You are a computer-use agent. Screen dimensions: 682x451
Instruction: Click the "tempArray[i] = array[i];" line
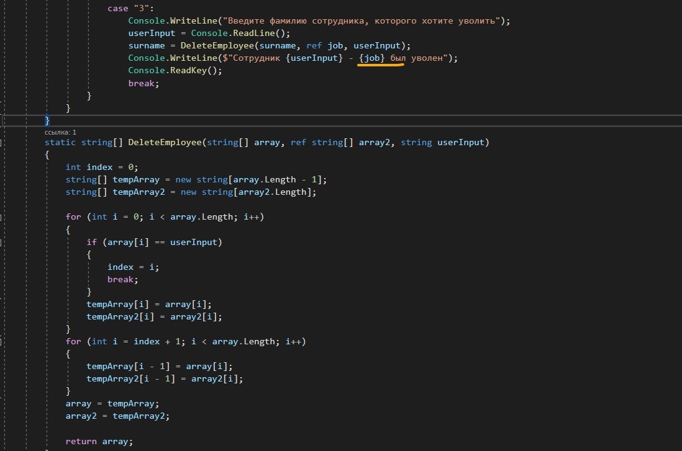148,305
